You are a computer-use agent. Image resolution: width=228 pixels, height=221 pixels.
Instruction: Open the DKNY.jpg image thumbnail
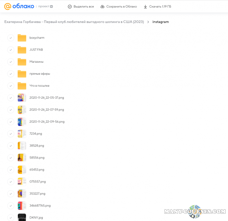tap(22, 217)
